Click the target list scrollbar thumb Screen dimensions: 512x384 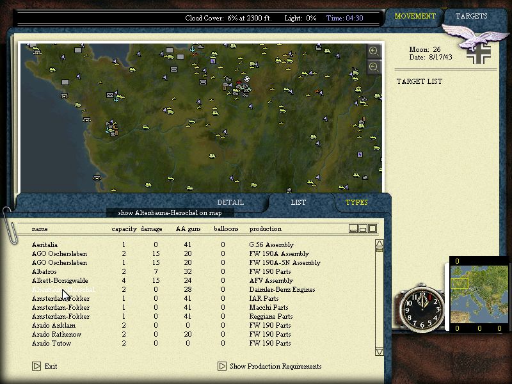click(379, 250)
